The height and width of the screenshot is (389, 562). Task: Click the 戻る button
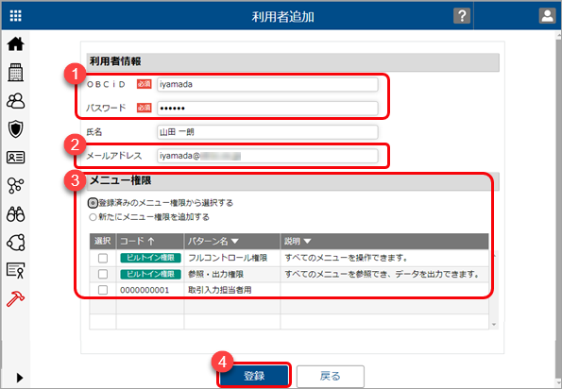pos(330,376)
